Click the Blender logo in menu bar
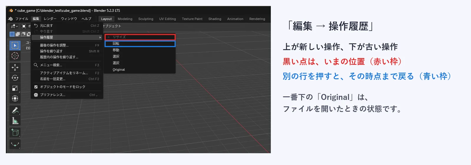471x165 pixels. tap(11, 19)
